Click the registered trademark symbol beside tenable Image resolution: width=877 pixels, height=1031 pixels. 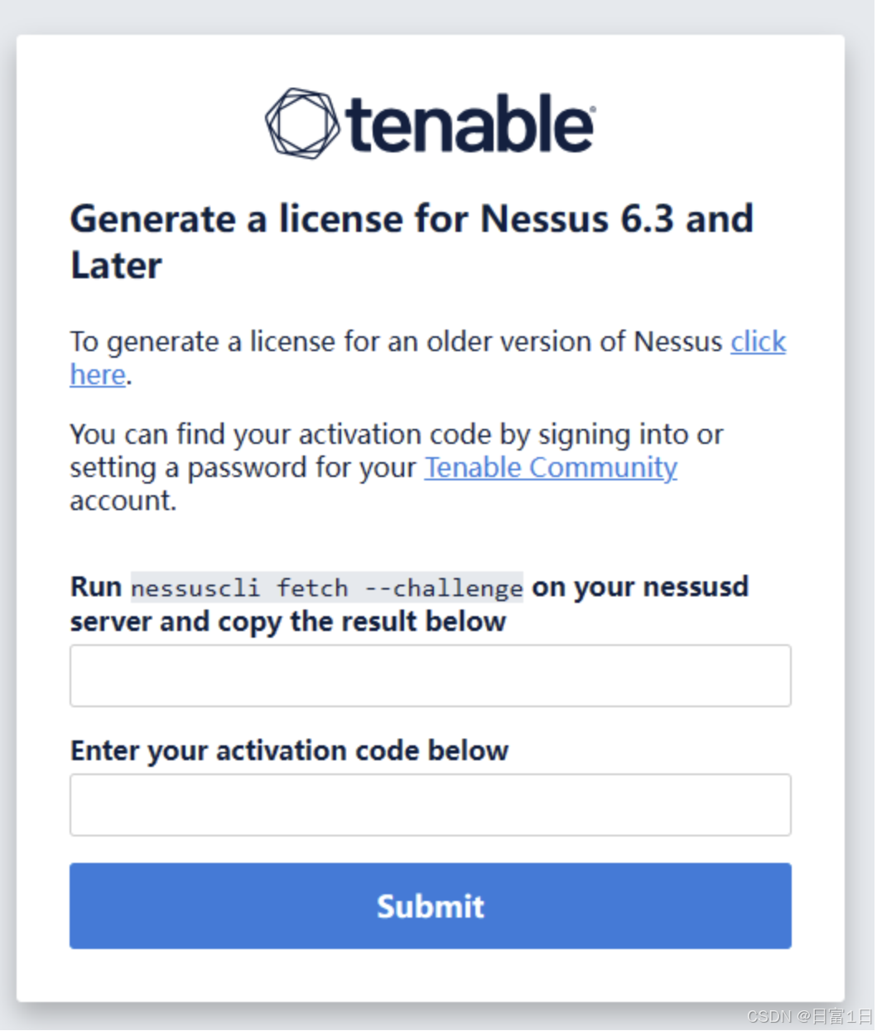click(x=591, y=109)
